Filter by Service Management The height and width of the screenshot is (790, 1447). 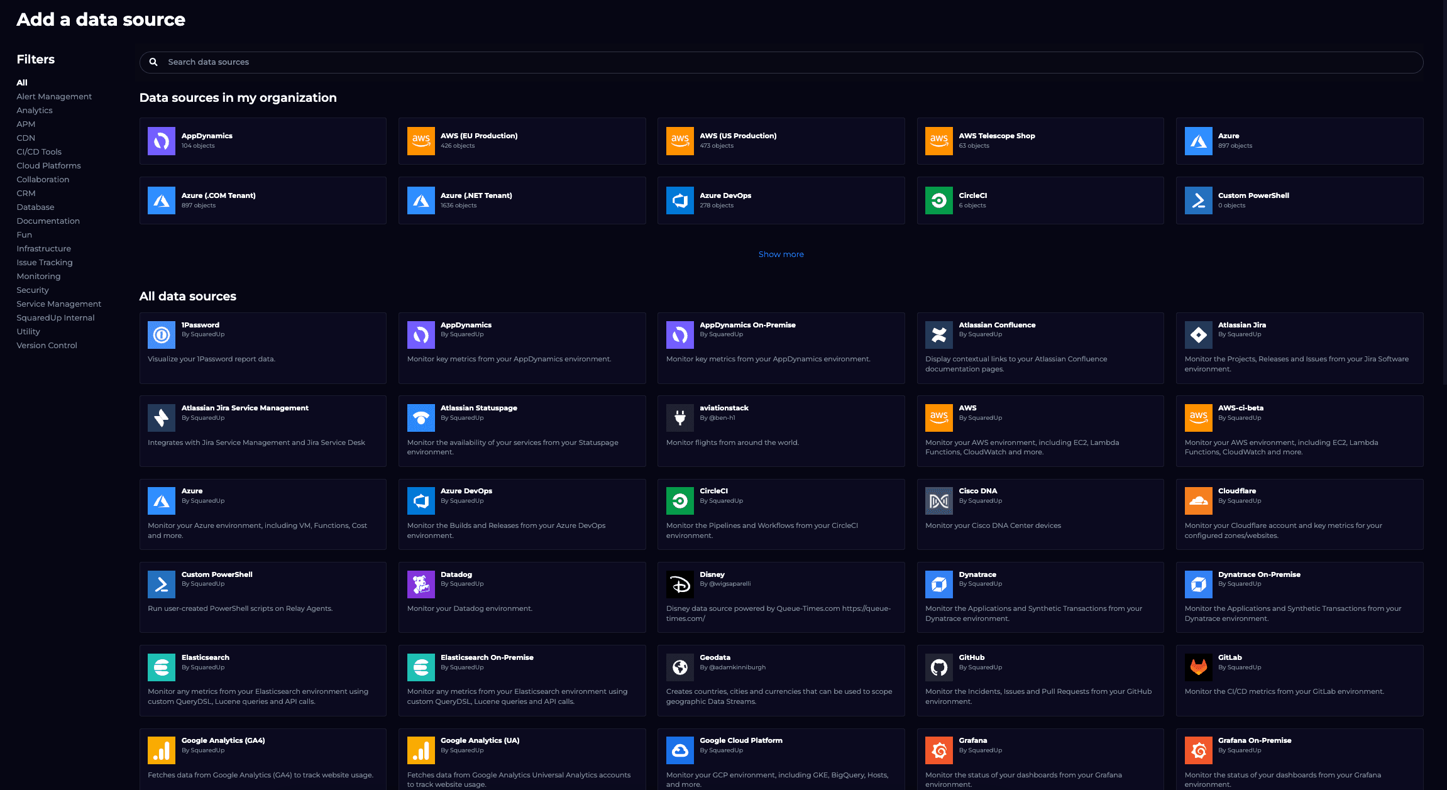58,304
